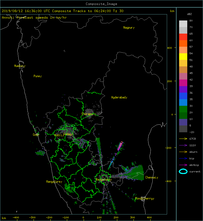Select the 'Annot: forecast speeds in km/hr' line

coord(34,18)
